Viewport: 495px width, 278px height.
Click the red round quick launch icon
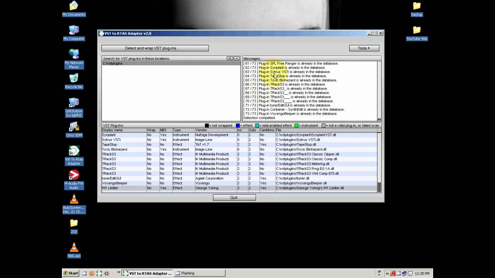pos(106,273)
